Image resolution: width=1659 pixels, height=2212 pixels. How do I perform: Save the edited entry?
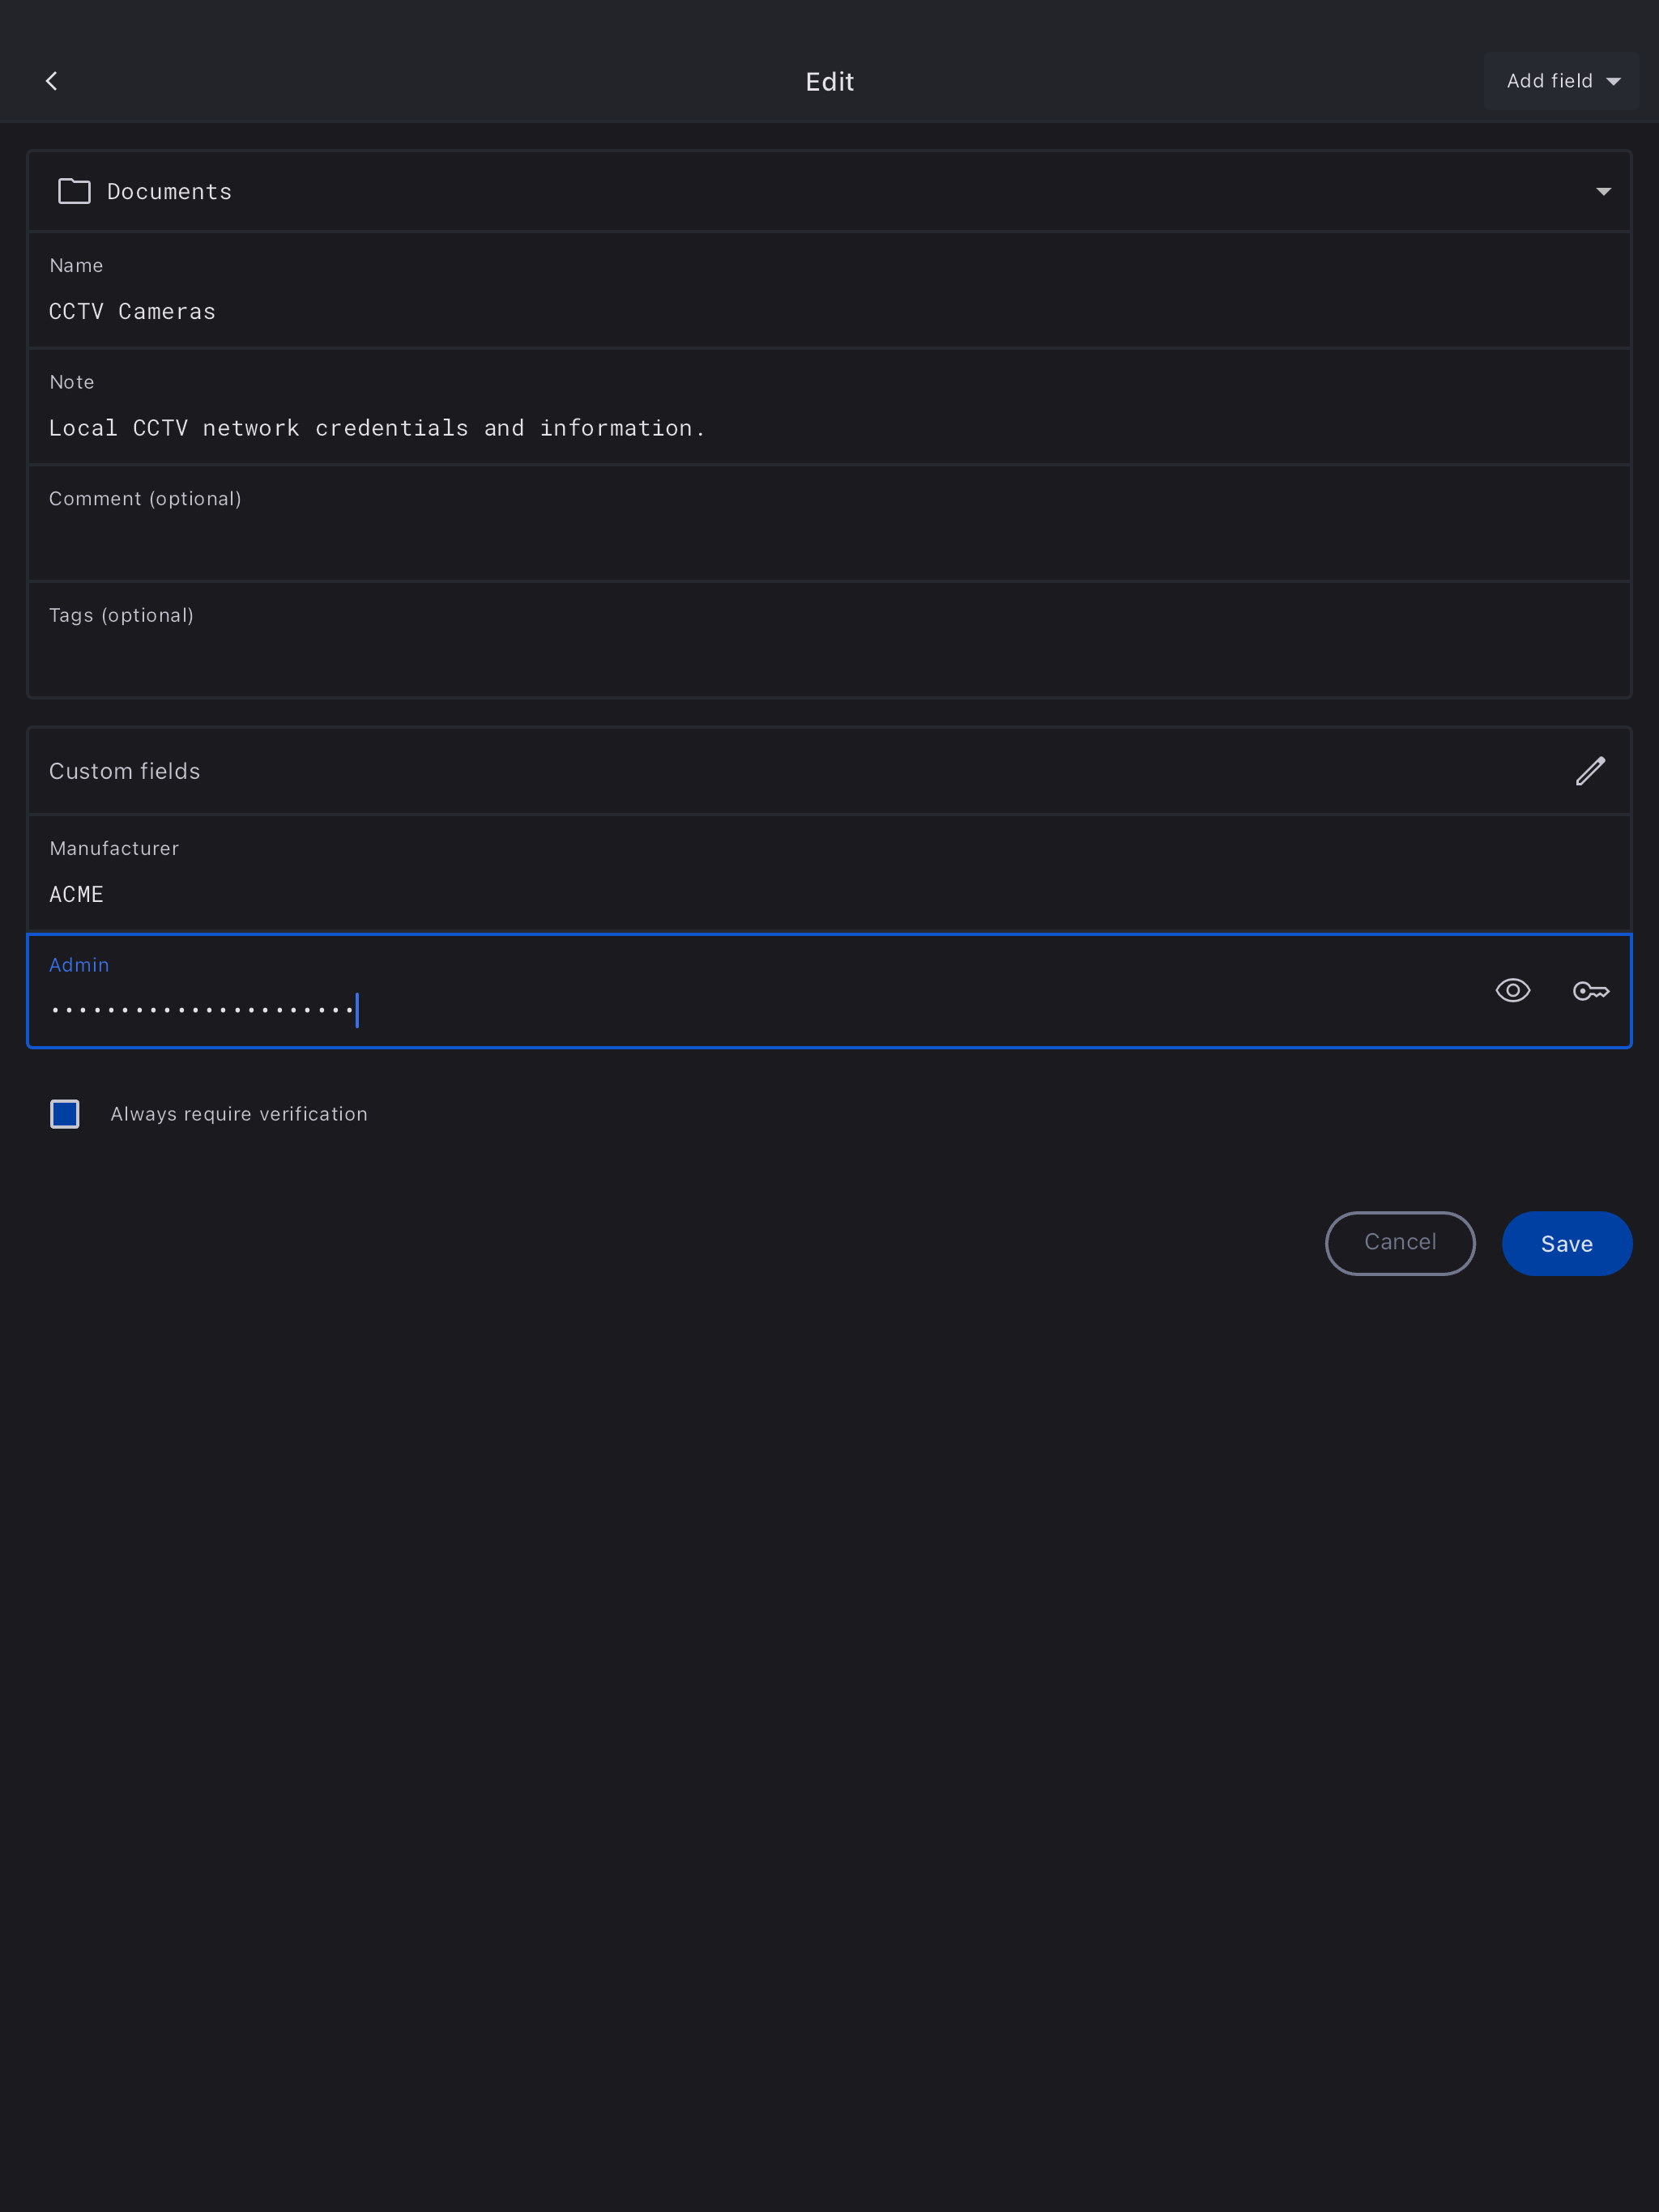1566,1244
